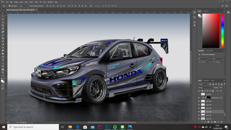Screen dimensions: 231x130
Task: Switch to the Paths tab
Action: [212, 81]
